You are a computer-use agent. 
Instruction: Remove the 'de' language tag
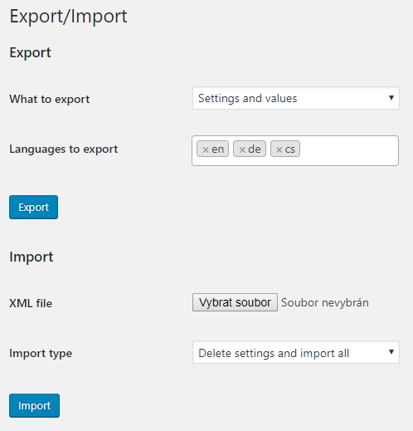(242, 149)
